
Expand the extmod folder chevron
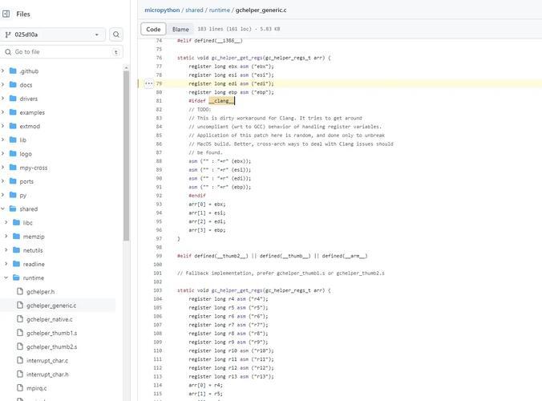2,126
